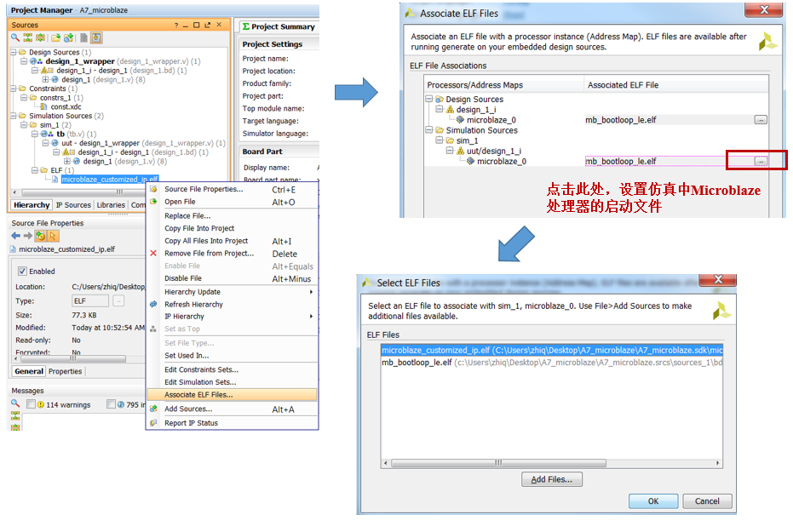The width and height of the screenshot is (793, 526).
Task: Select microblaze_customized_ip.elf in ELF Files list
Action: tap(552, 350)
